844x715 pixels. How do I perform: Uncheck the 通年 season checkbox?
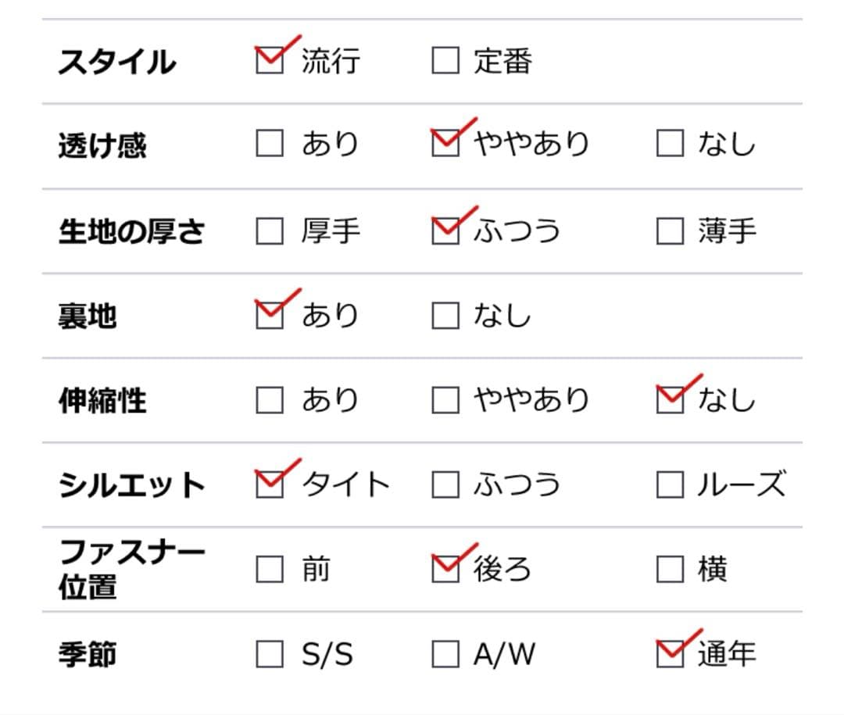click(670, 654)
